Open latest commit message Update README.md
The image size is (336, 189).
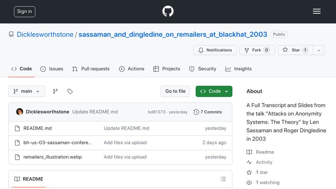click(95, 112)
